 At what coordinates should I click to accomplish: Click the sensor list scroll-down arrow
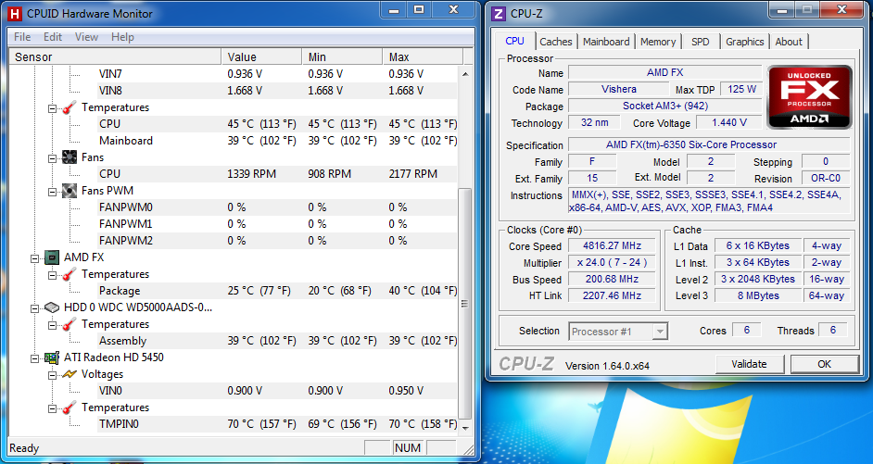point(466,426)
